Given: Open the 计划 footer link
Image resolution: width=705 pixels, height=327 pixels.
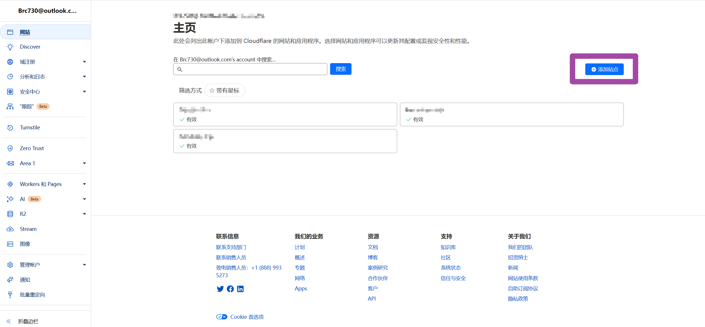Looking at the screenshot, I should (x=300, y=247).
